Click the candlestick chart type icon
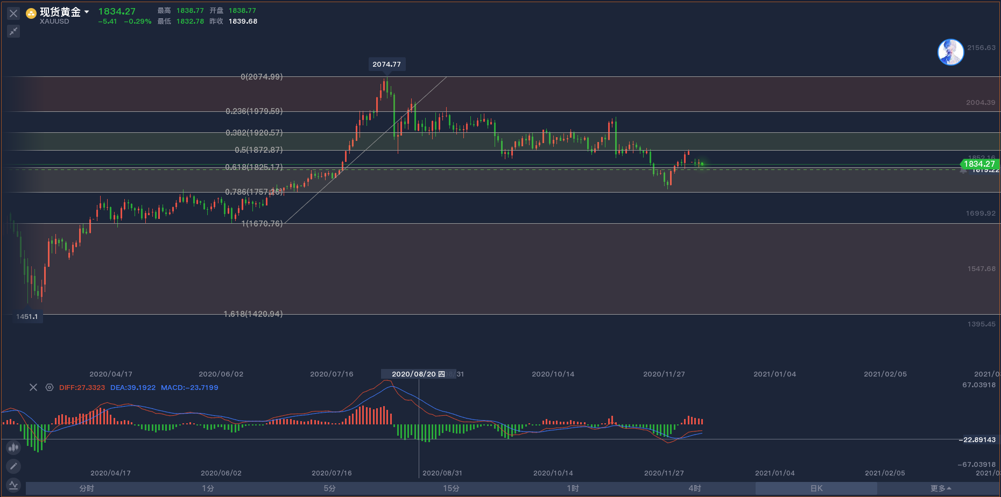 (13, 447)
